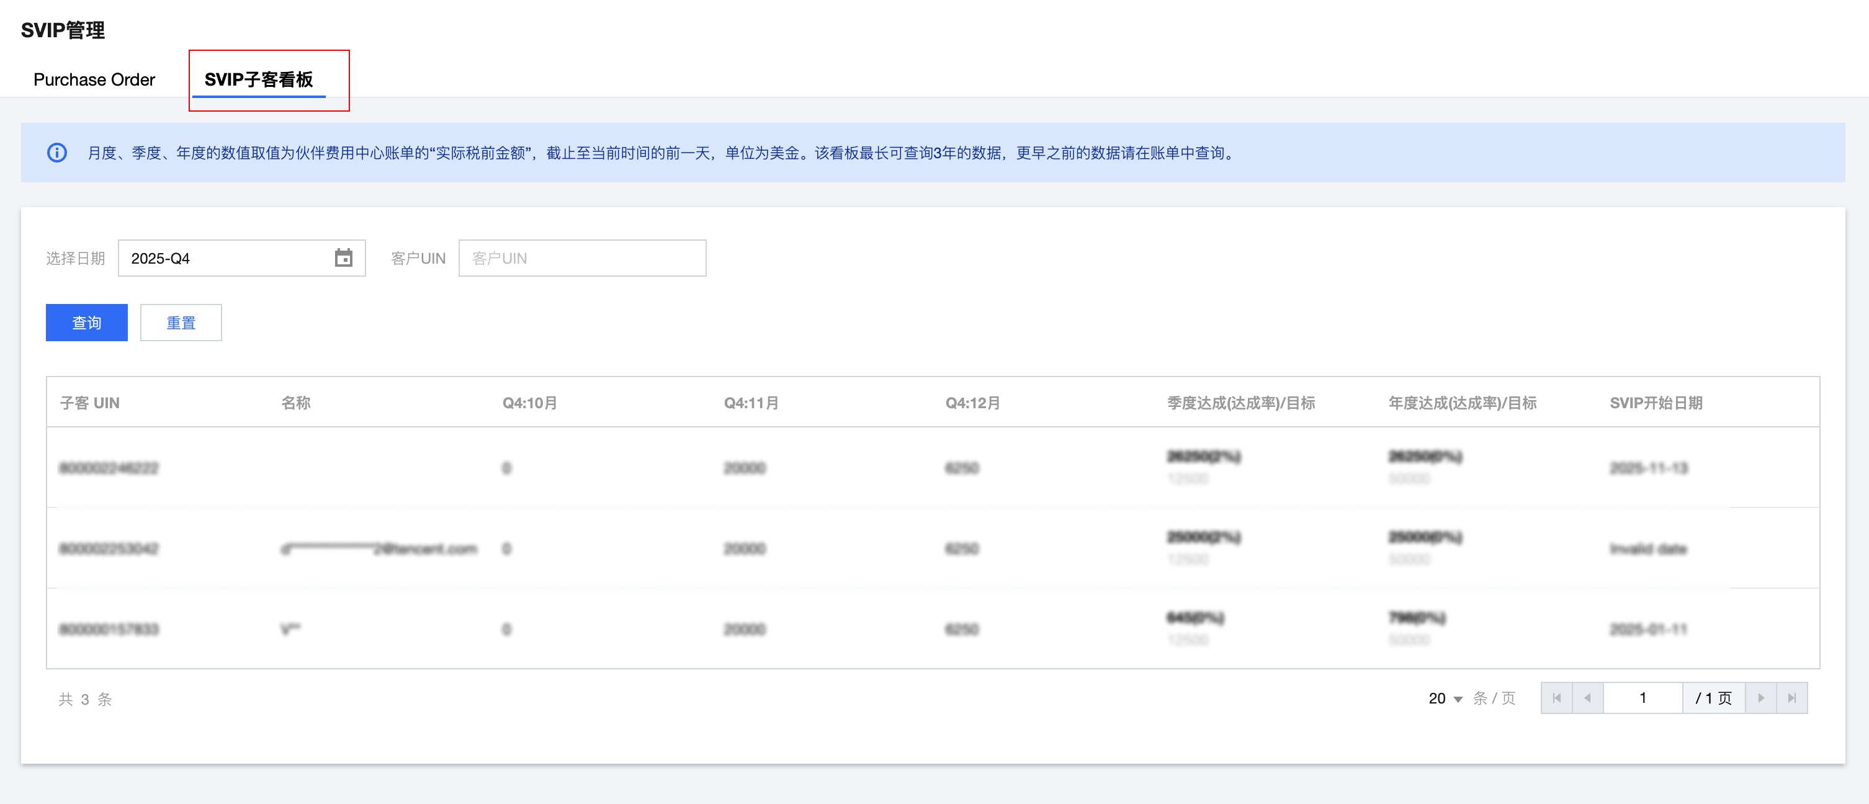
Task: Select the SVIP子客看板 tab
Action: (x=258, y=80)
